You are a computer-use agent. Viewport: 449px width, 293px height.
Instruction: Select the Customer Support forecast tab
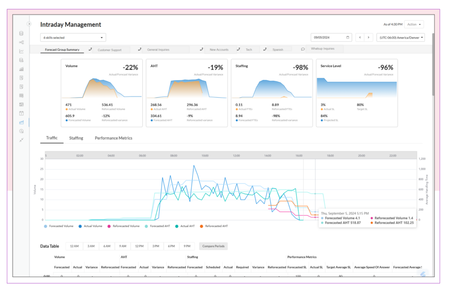110,50
